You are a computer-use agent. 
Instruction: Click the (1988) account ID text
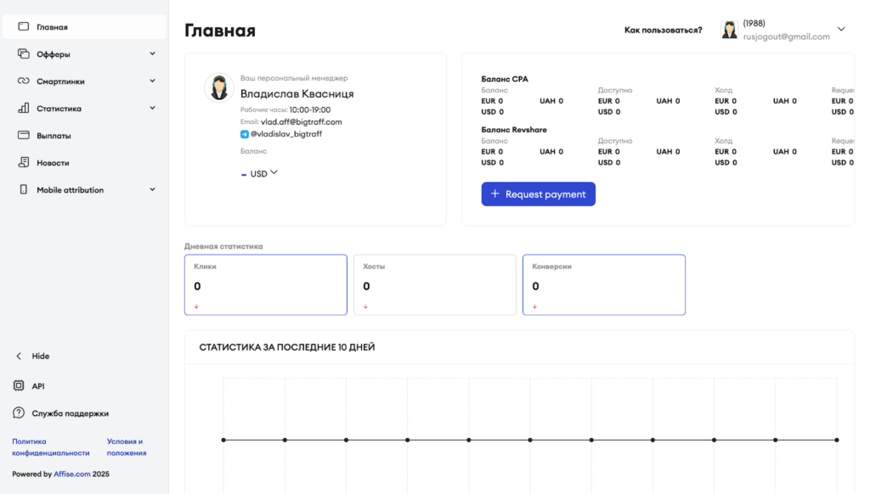click(x=754, y=23)
